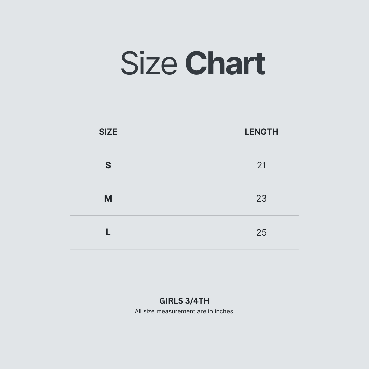The image size is (369, 369).
Task: Click the bold "Chart" title word
Action: pyautogui.click(x=225, y=64)
